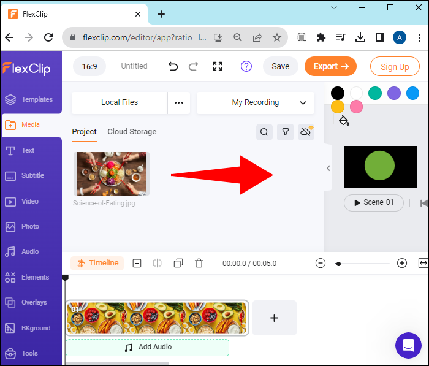Image resolution: width=429 pixels, height=366 pixels.
Task: Edit the Untitled project name
Action: [x=134, y=66]
